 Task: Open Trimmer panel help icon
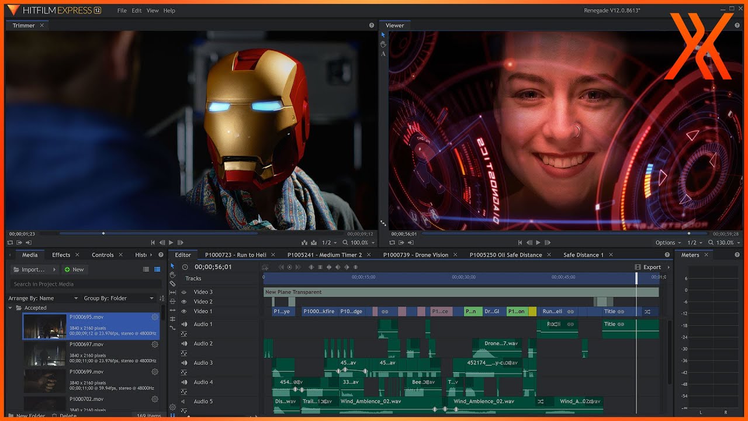coord(372,26)
